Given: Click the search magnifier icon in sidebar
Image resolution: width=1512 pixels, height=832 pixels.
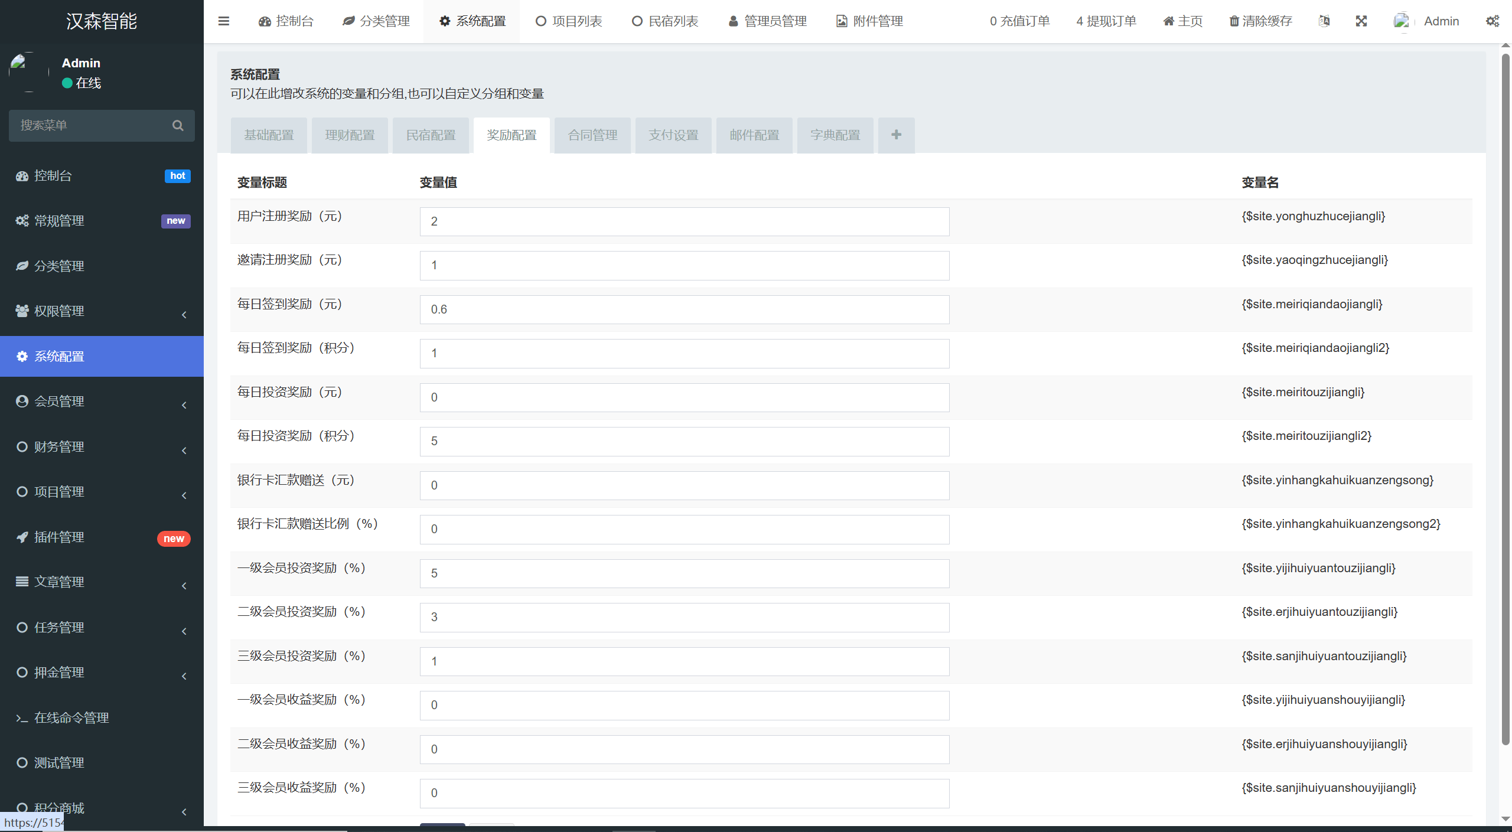Looking at the screenshot, I should pos(178,125).
